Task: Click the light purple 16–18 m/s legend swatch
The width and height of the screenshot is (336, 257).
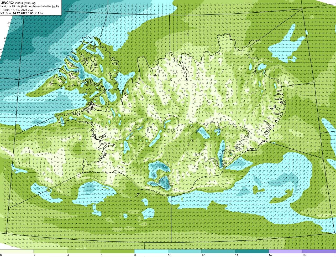Action: tap(286, 251)
